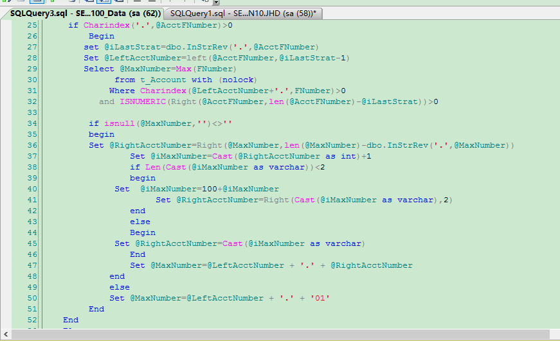Click the 'Begin' keyword on line 26
Viewport: 560px width, 341px height.
click(x=102, y=37)
